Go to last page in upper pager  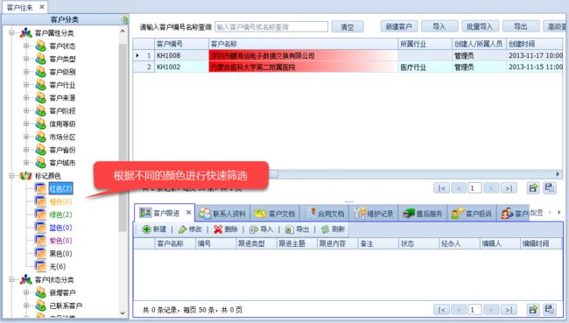click(509, 188)
